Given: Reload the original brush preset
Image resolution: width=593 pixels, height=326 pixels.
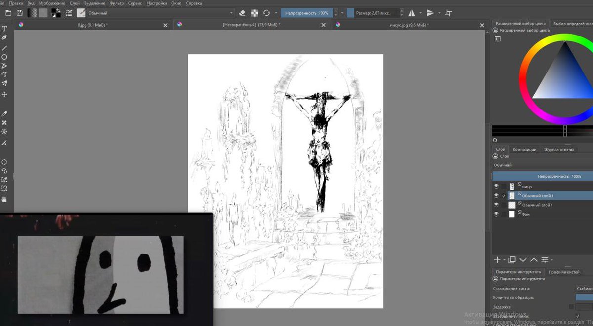Looking at the screenshot, I should (267, 13).
